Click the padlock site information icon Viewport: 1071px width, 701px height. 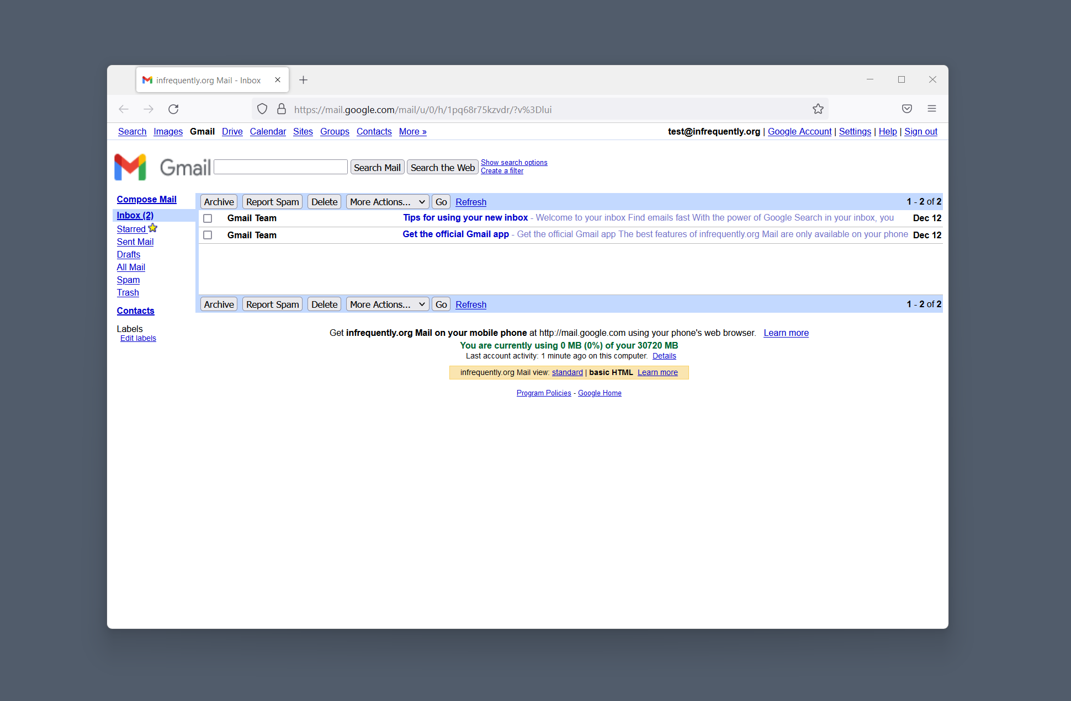(x=282, y=109)
